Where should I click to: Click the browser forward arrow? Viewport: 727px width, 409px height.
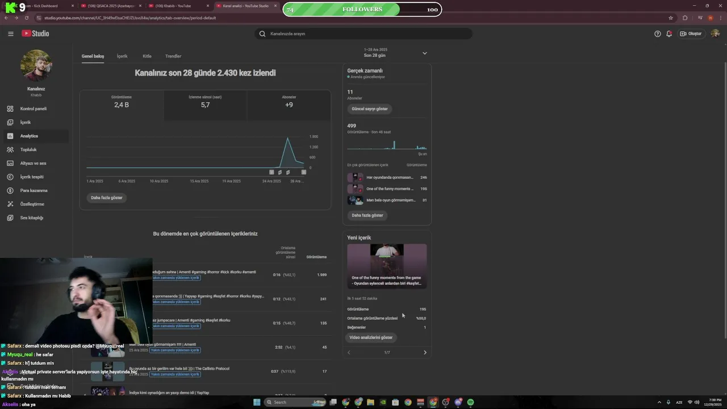tap(16, 18)
